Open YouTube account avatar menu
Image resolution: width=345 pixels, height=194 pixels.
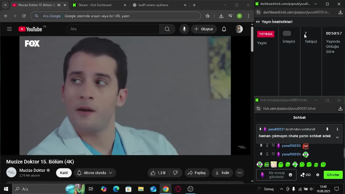pos(239,29)
